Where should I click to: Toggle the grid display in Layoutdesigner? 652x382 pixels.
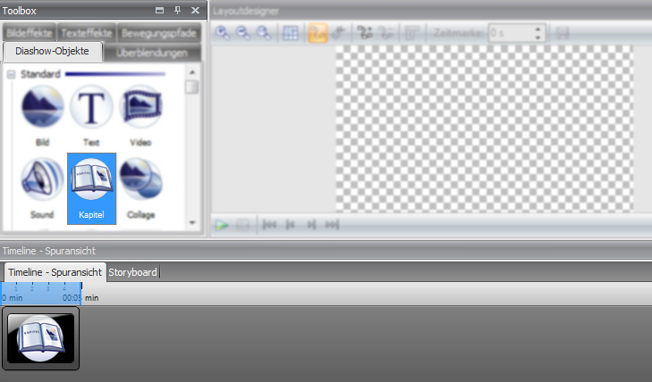click(291, 33)
